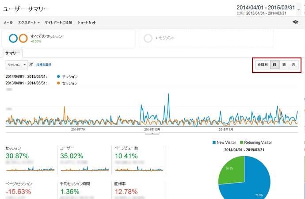The height and width of the screenshot is (199, 305).
Task: Click the 2015年1月 axis label
Action: coord(226,130)
